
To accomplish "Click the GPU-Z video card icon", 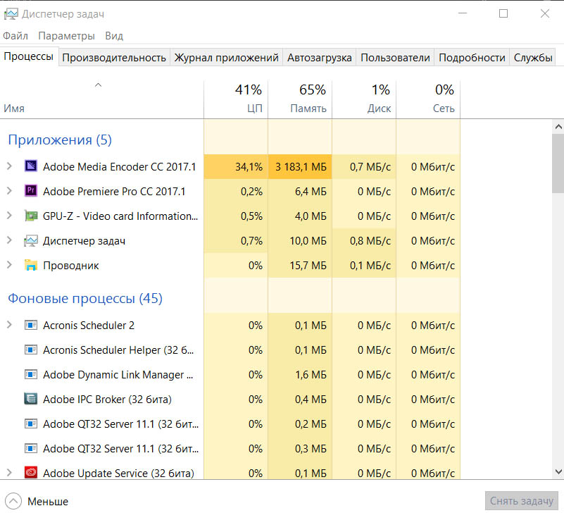I will 31,216.
